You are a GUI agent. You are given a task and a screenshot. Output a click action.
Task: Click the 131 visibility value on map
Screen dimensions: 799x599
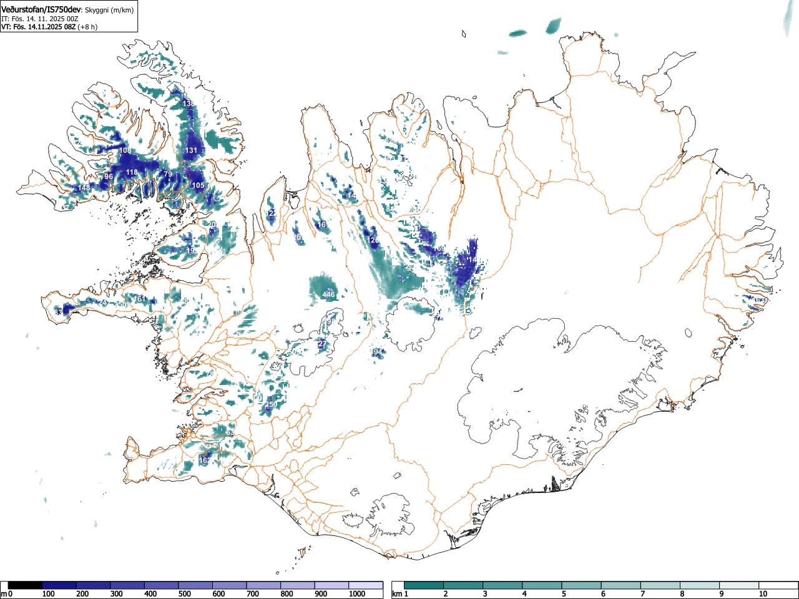click(x=191, y=150)
